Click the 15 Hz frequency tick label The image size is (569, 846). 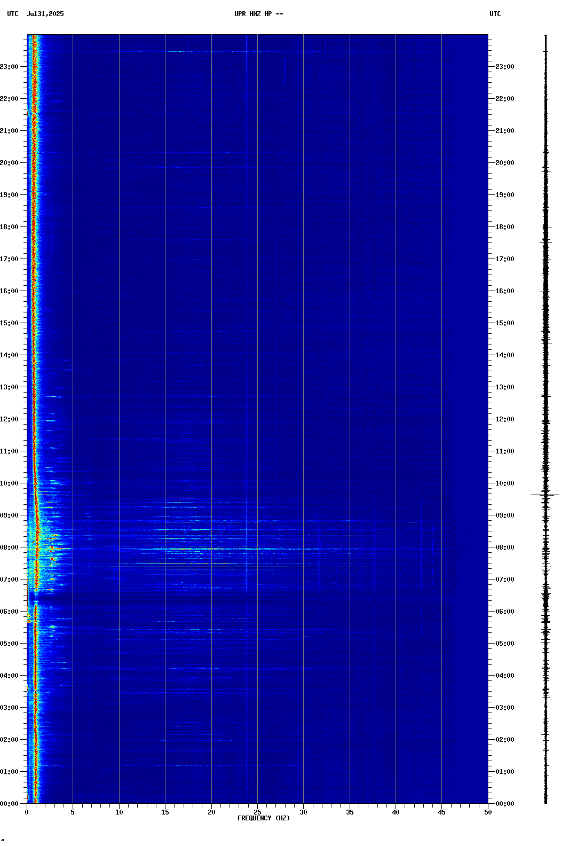pos(165,812)
